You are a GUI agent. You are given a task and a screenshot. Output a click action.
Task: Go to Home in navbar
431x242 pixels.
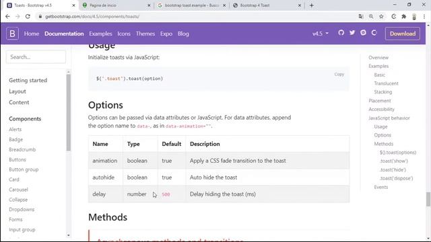click(x=32, y=34)
